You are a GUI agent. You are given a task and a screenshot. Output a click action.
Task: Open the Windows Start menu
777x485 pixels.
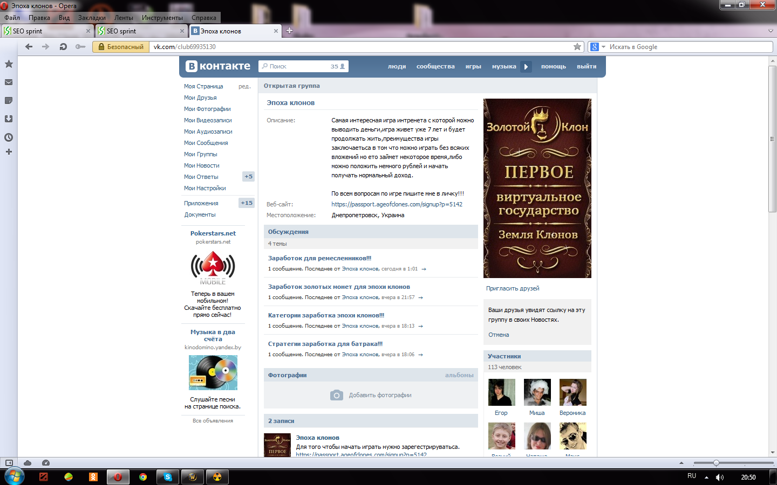(x=15, y=476)
